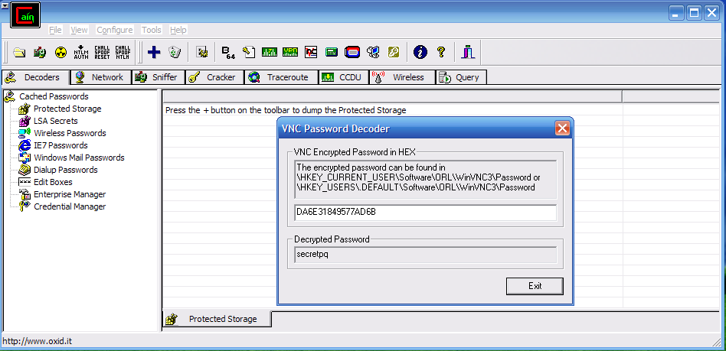Screen dimensions: 726x351
Task: Select IE7 Passwords tree item
Action: [60, 145]
